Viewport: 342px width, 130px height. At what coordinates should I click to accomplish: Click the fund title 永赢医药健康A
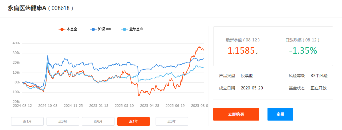click(27, 8)
